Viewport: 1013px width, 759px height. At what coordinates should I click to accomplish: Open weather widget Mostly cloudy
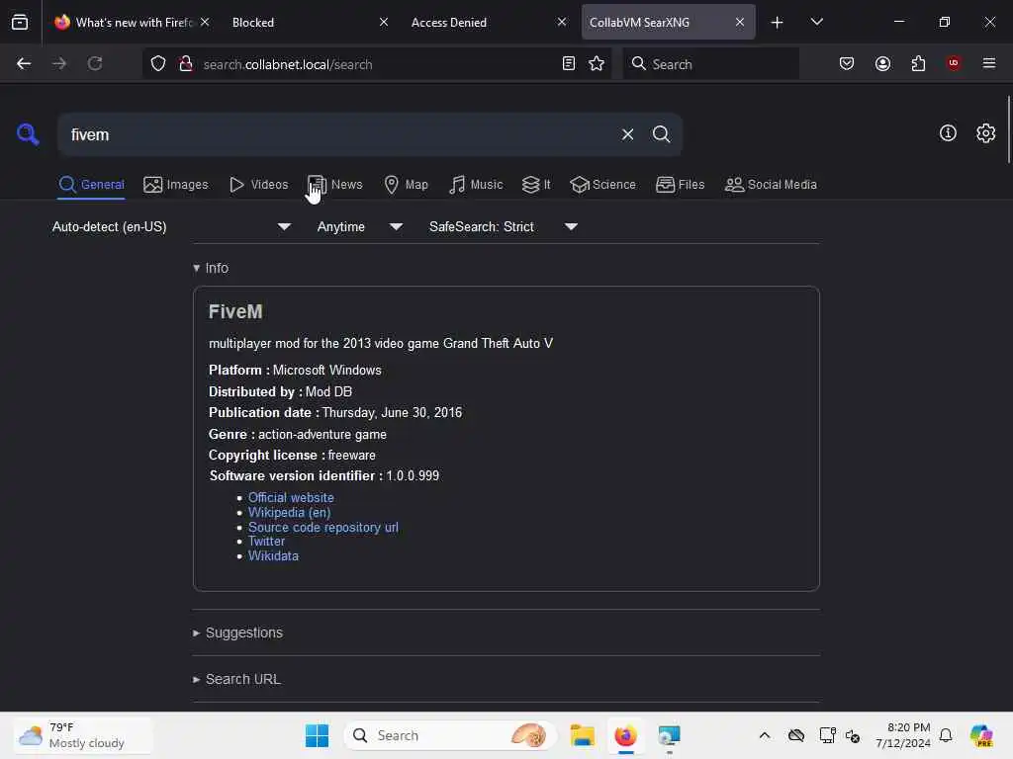(x=82, y=735)
